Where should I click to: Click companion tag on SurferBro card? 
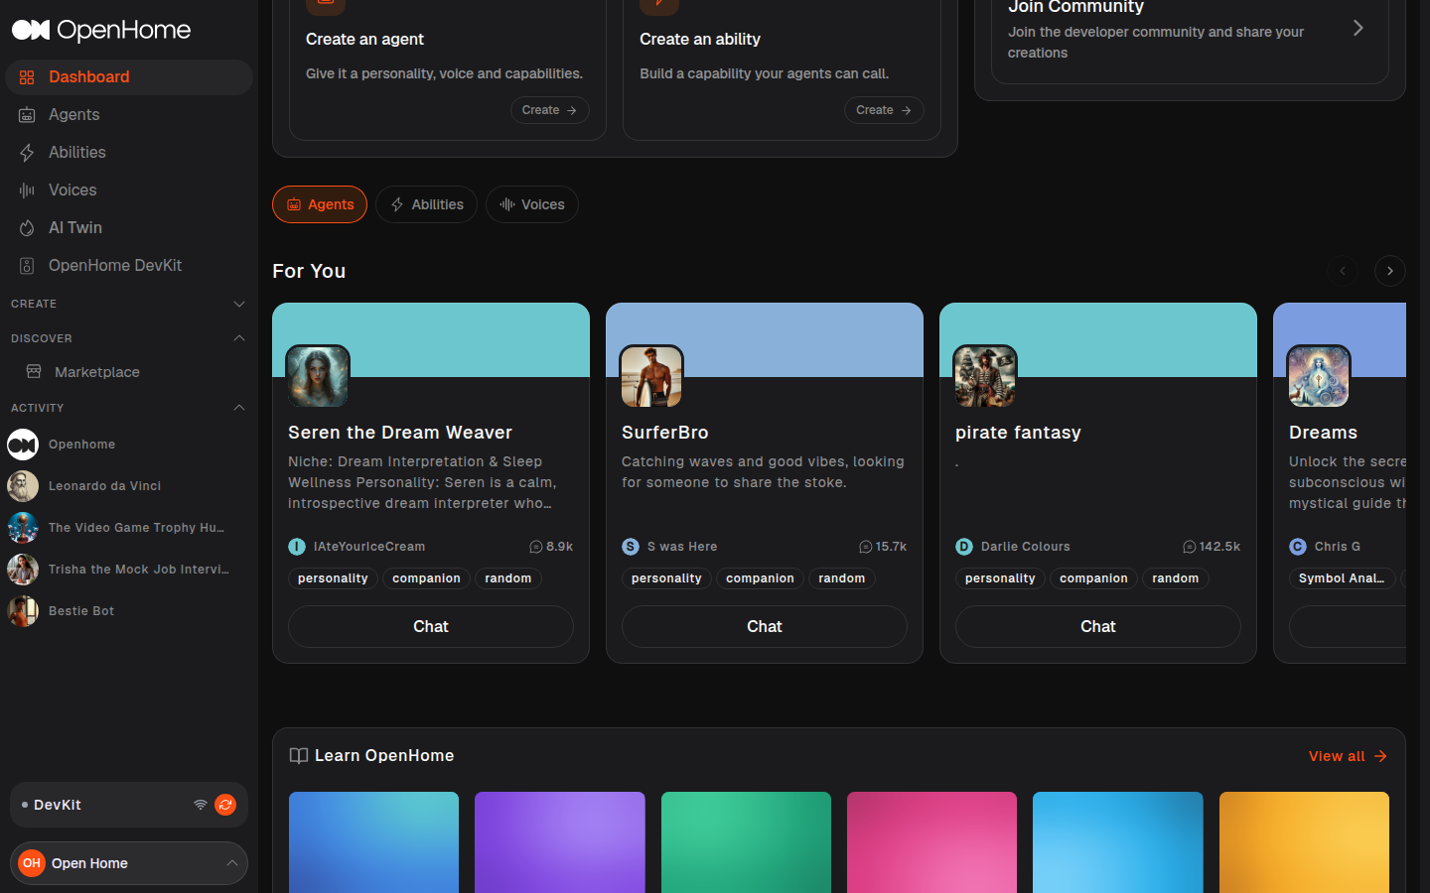pos(760,578)
